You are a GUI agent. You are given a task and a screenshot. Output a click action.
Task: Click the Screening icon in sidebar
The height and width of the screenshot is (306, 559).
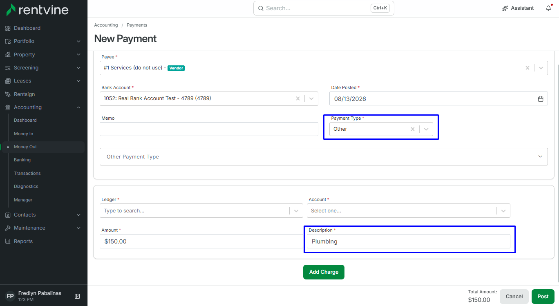8,68
